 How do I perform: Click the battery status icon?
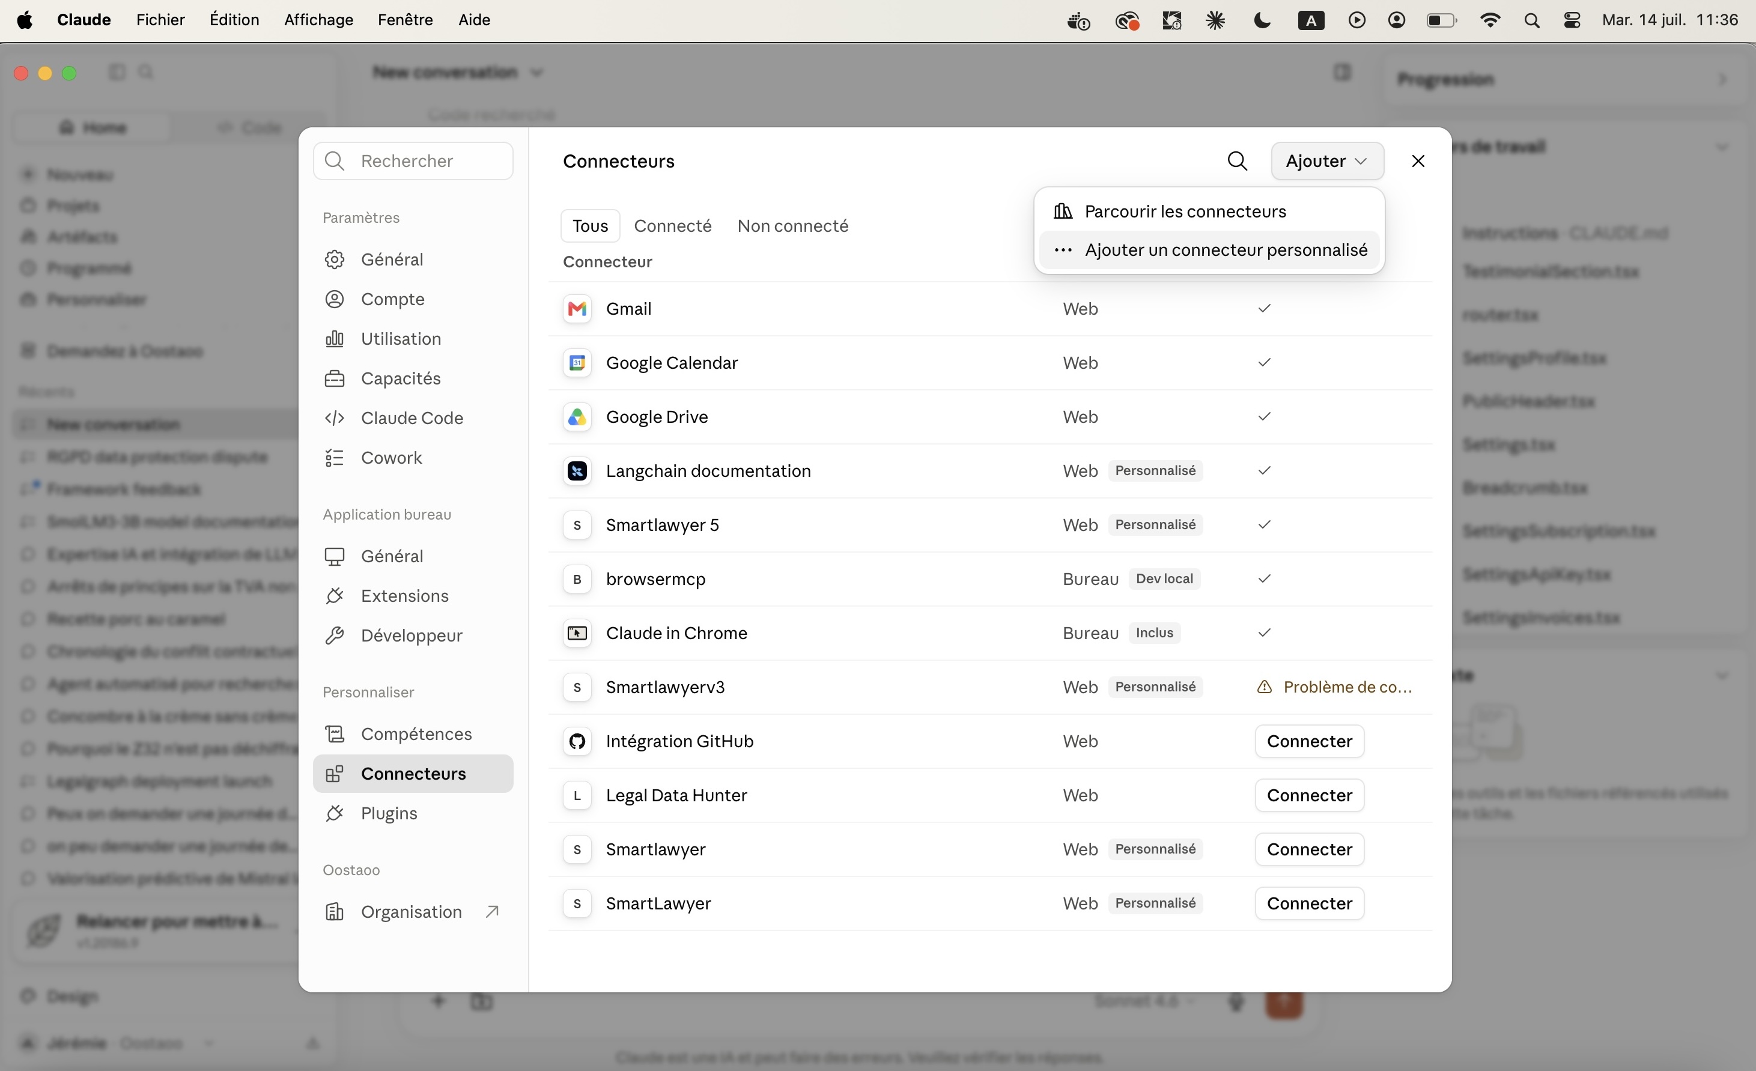[x=1442, y=20]
